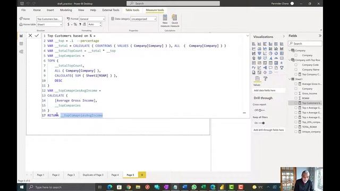Select the Python visual icon
The width and height of the screenshot is (340, 191).
pos(254,67)
